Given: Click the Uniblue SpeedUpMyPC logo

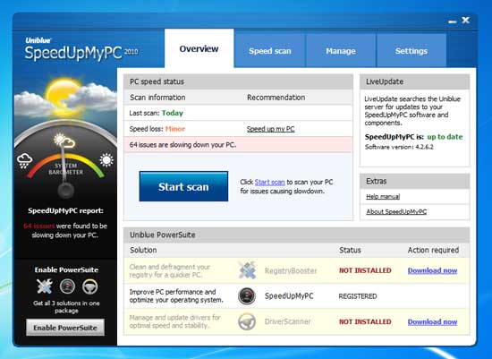Looking at the screenshot, I should point(81,49).
